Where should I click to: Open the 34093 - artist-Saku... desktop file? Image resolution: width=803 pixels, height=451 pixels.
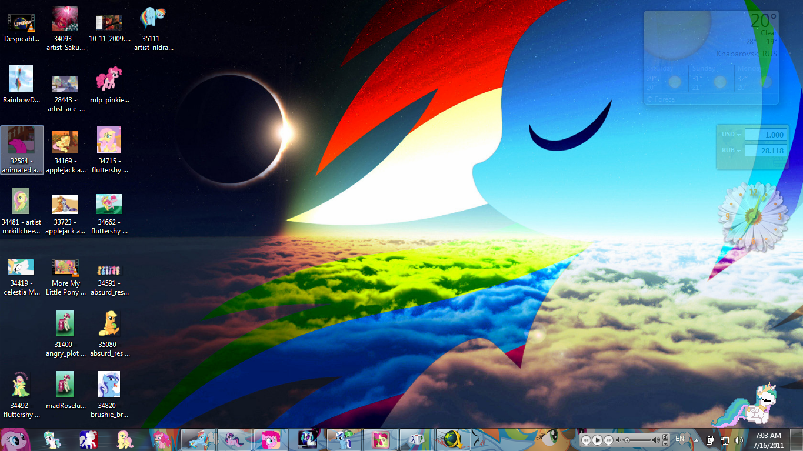point(66,29)
